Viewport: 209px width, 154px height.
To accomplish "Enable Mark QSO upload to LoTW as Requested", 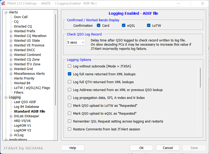I will [x=69, y=105].
